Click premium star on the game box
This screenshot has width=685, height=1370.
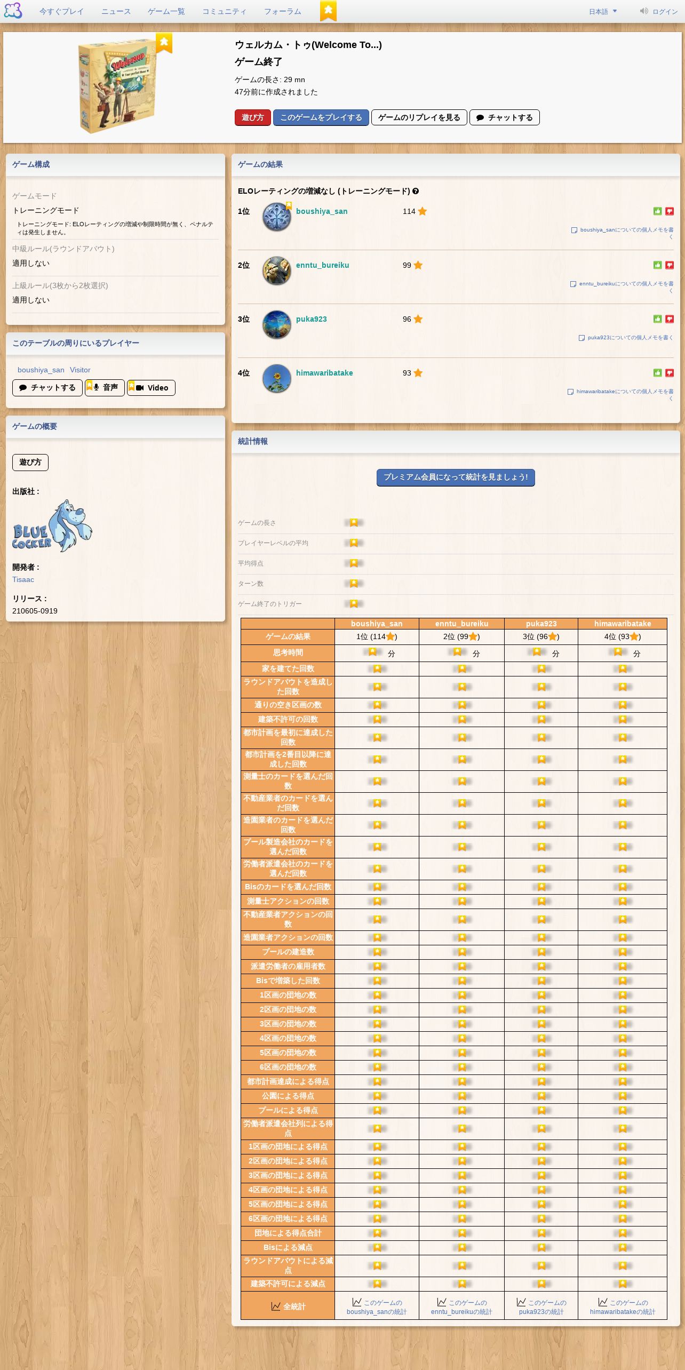pos(164,43)
